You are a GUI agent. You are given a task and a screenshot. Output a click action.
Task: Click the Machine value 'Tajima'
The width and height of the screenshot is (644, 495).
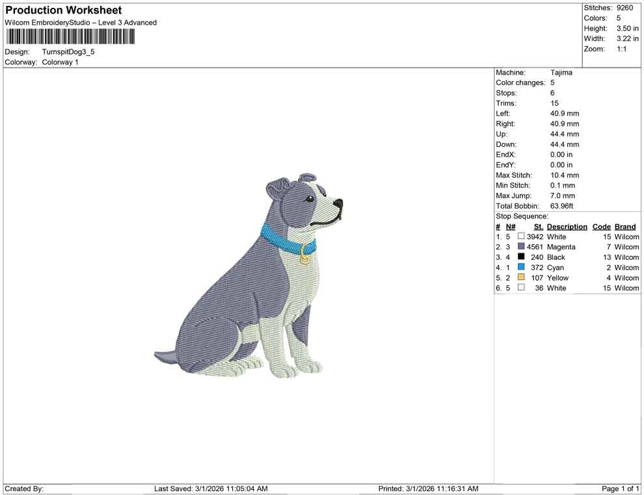(561, 73)
